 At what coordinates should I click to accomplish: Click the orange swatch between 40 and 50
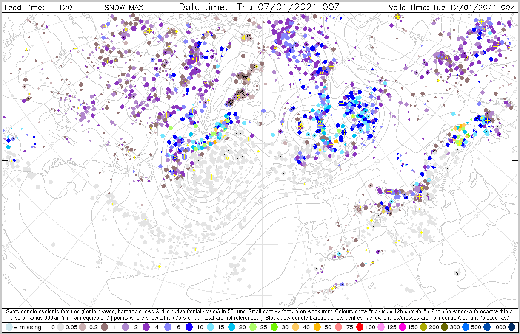[317, 327]
